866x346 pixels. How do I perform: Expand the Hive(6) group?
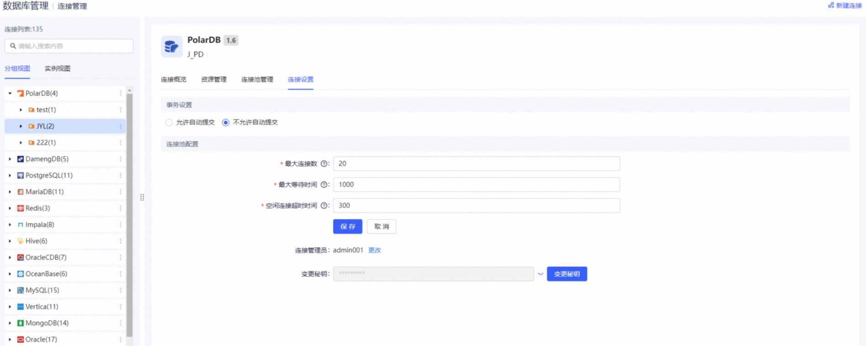point(10,241)
